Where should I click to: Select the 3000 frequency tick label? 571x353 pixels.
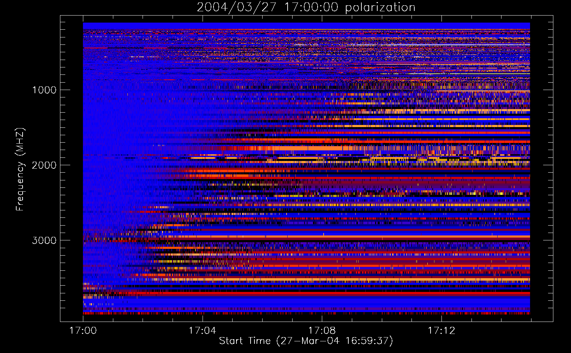pyautogui.click(x=44, y=240)
